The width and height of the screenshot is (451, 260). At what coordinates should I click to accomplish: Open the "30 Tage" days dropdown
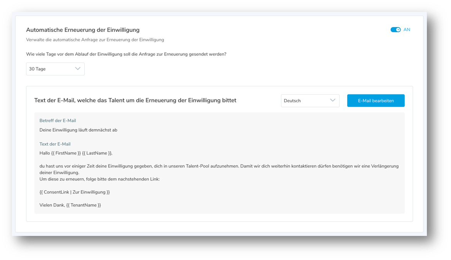(x=55, y=69)
